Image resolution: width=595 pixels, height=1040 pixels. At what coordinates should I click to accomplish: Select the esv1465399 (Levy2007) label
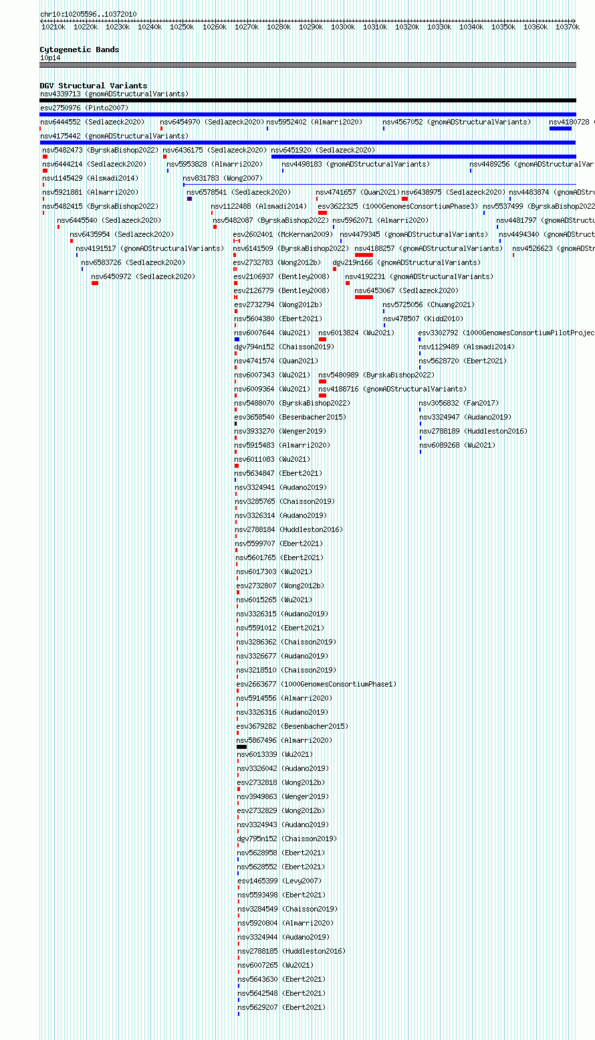pos(279,881)
